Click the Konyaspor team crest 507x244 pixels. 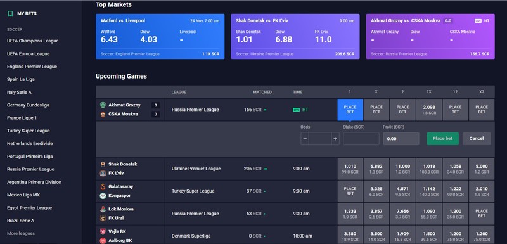click(103, 196)
